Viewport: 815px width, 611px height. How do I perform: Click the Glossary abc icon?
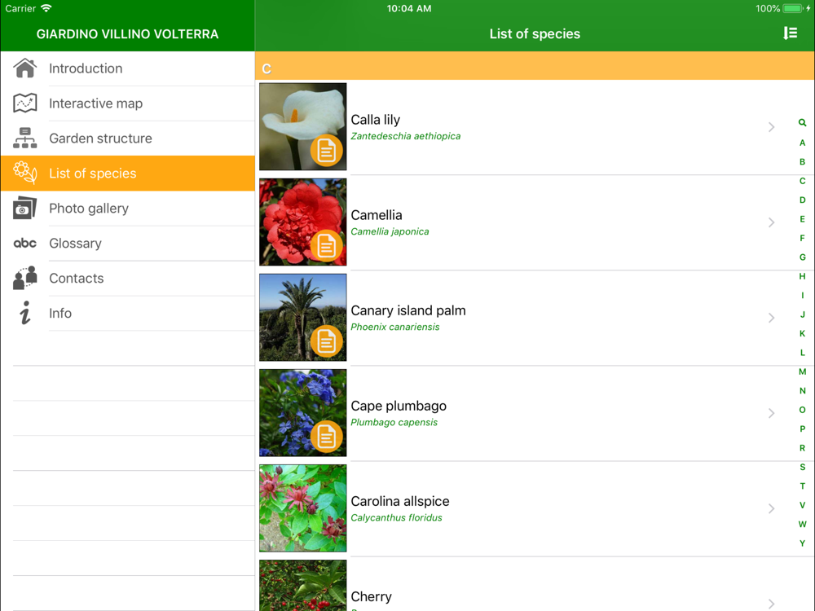pyautogui.click(x=25, y=243)
